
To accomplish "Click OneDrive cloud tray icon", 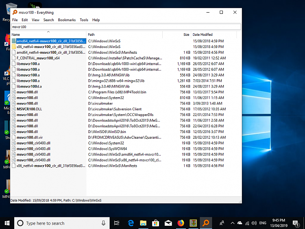I will pyautogui.click(x=240, y=223).
